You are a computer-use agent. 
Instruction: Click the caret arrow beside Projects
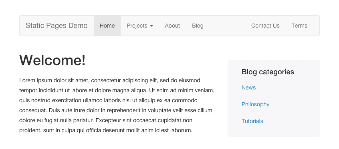151,26
